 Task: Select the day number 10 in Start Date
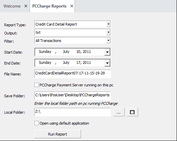(x=78, y=52)
